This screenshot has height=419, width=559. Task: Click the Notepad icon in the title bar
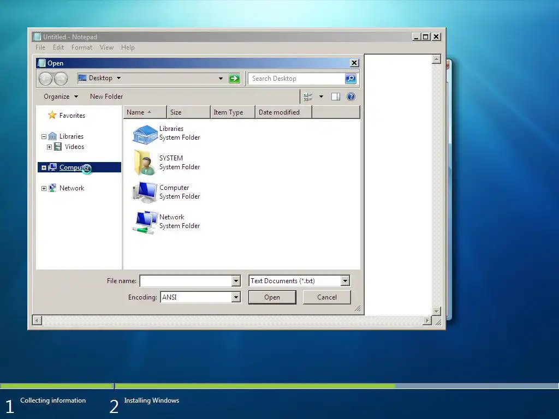coord(37,37)
